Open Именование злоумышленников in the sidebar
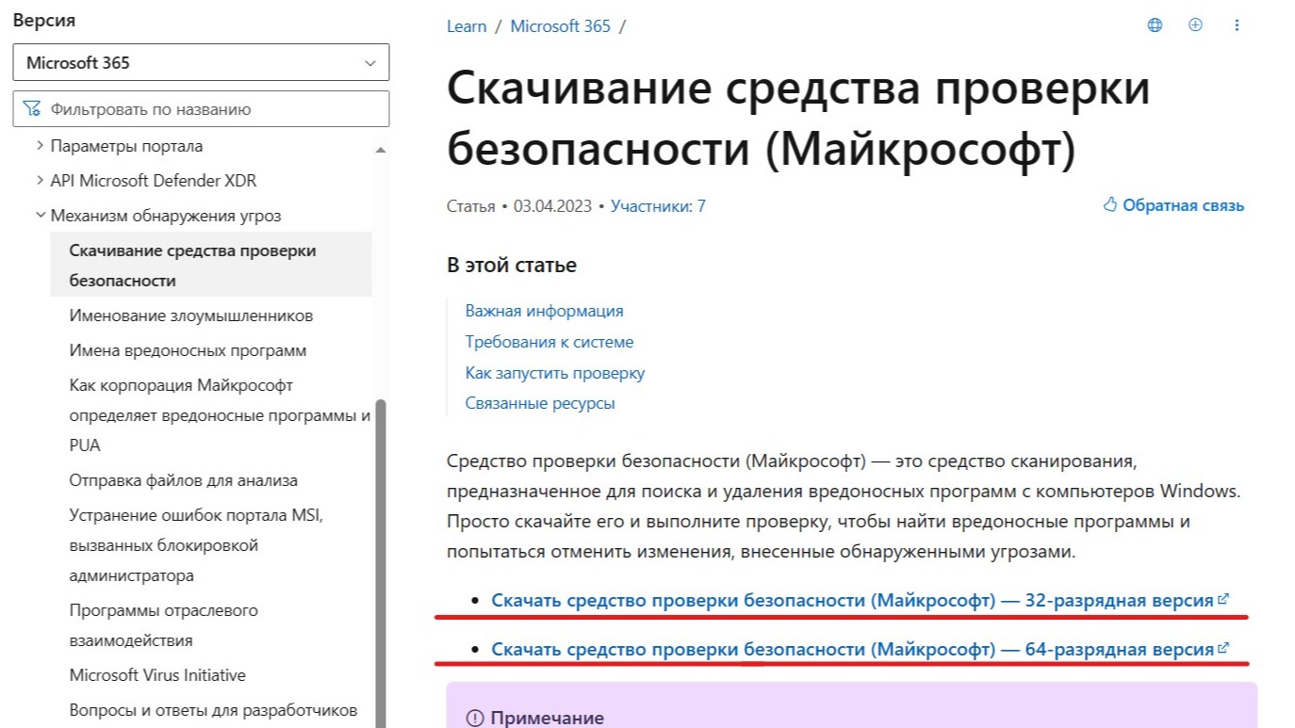 pyautogui.click(x=191, y=315)
